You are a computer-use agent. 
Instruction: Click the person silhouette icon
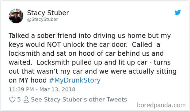(x=26, y=100)
